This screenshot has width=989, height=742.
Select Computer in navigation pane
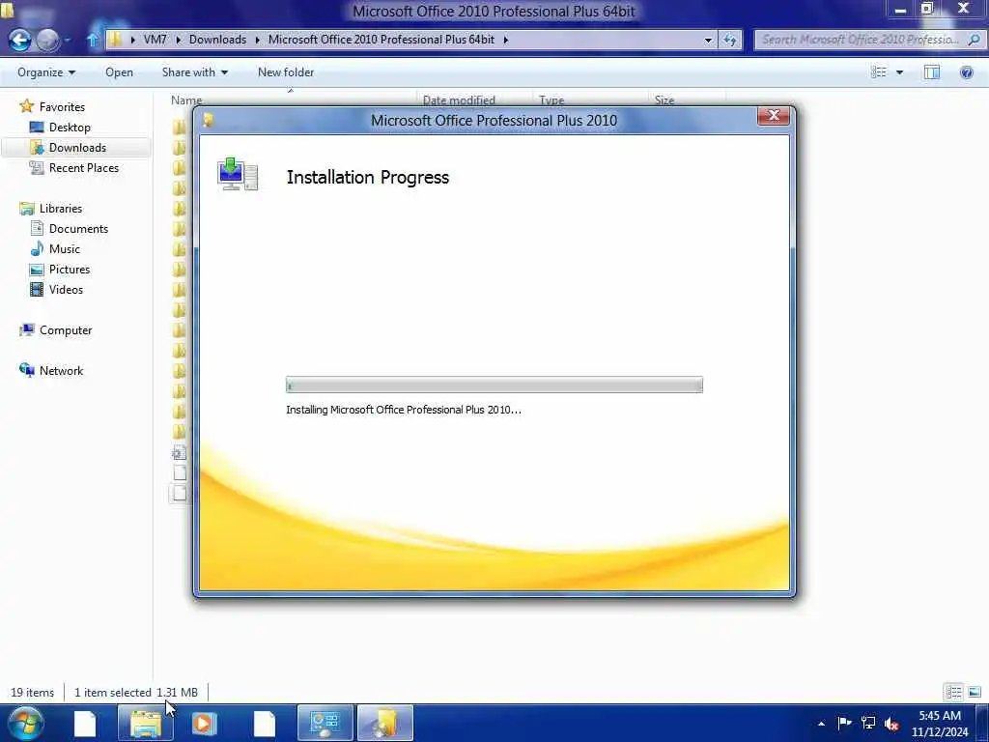(x=66, y=330)
